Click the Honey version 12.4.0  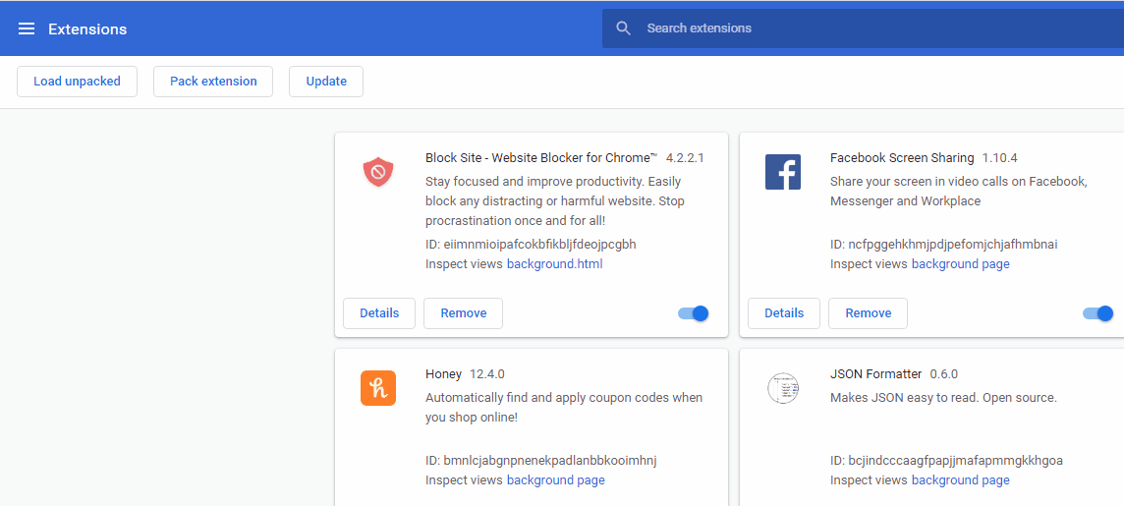pyautogui.click(x=487, y=374)
